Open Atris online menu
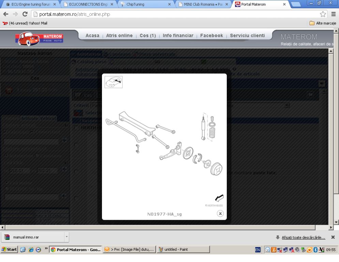This screenshot has width=339, height=262. coord(119,36)
